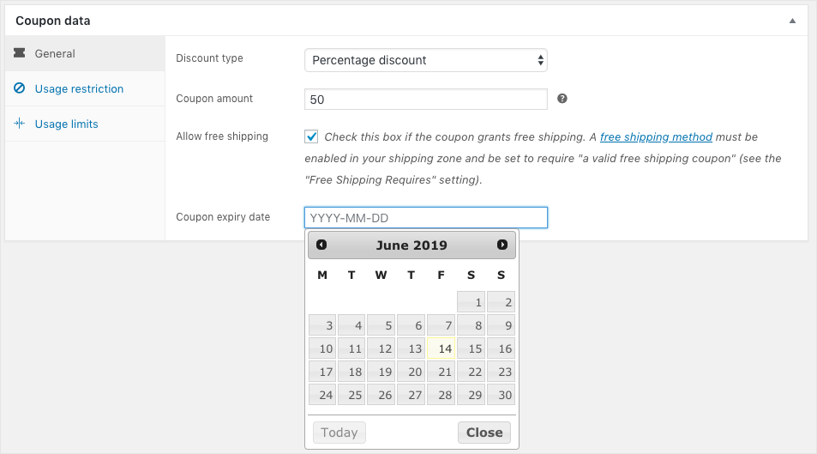Viewport: 817px width, 454px height.
Task: Click the Coupon expiry date field
Action: tap(426, 217)
